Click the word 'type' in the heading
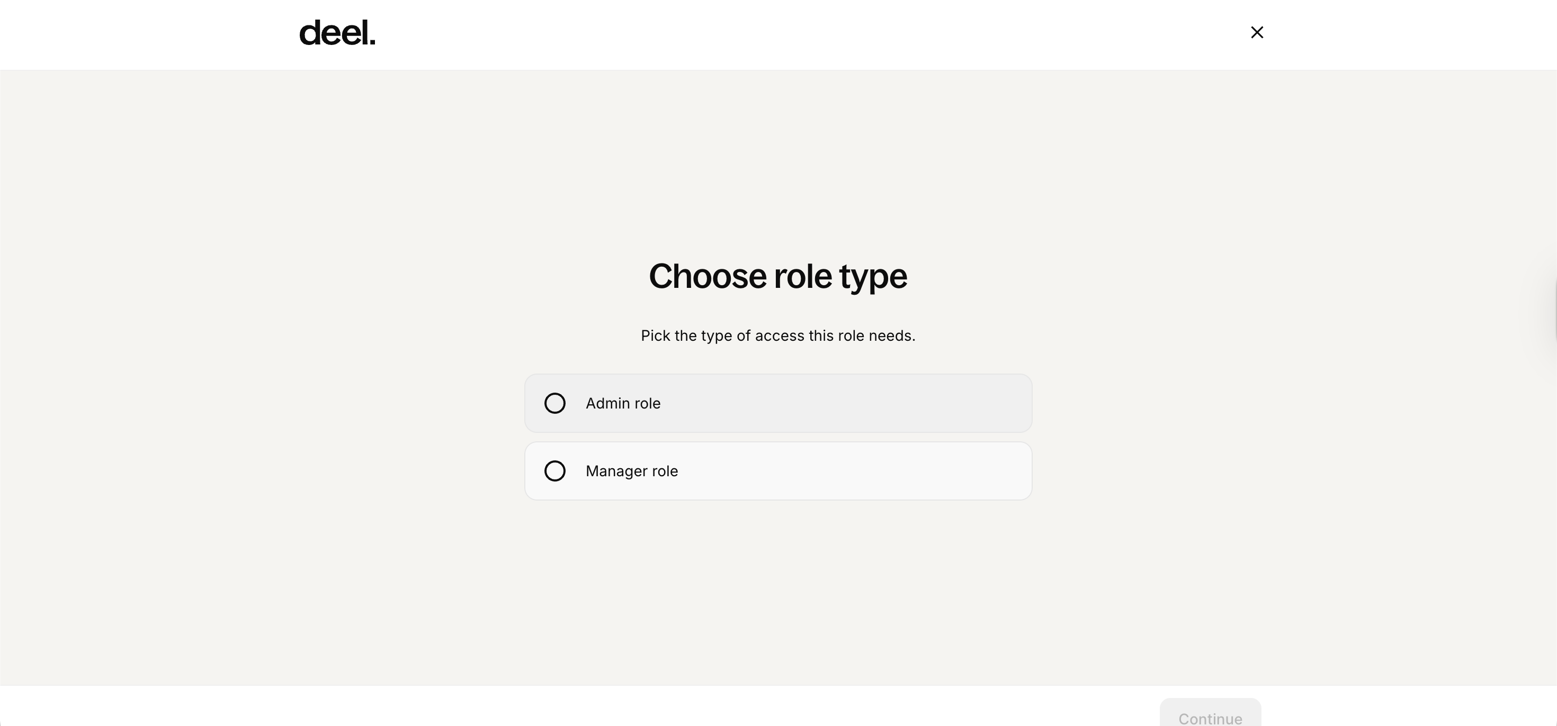The width and height of the screenshot is (1557, 726). pyautogui.click(x=873, y=278)
